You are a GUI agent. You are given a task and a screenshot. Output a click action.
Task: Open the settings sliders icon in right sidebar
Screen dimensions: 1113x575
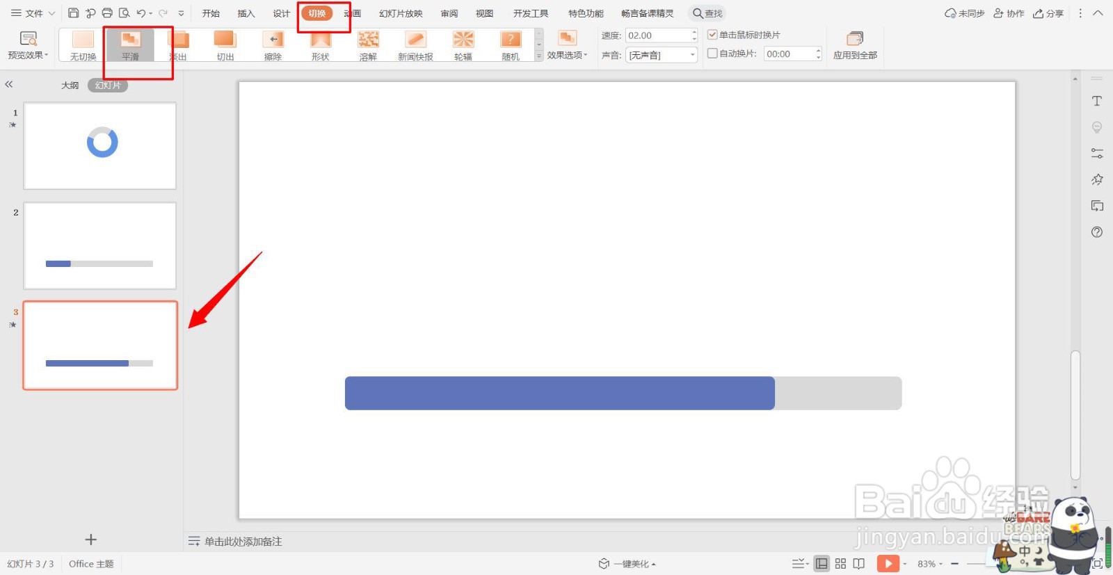click(1097, 154)
